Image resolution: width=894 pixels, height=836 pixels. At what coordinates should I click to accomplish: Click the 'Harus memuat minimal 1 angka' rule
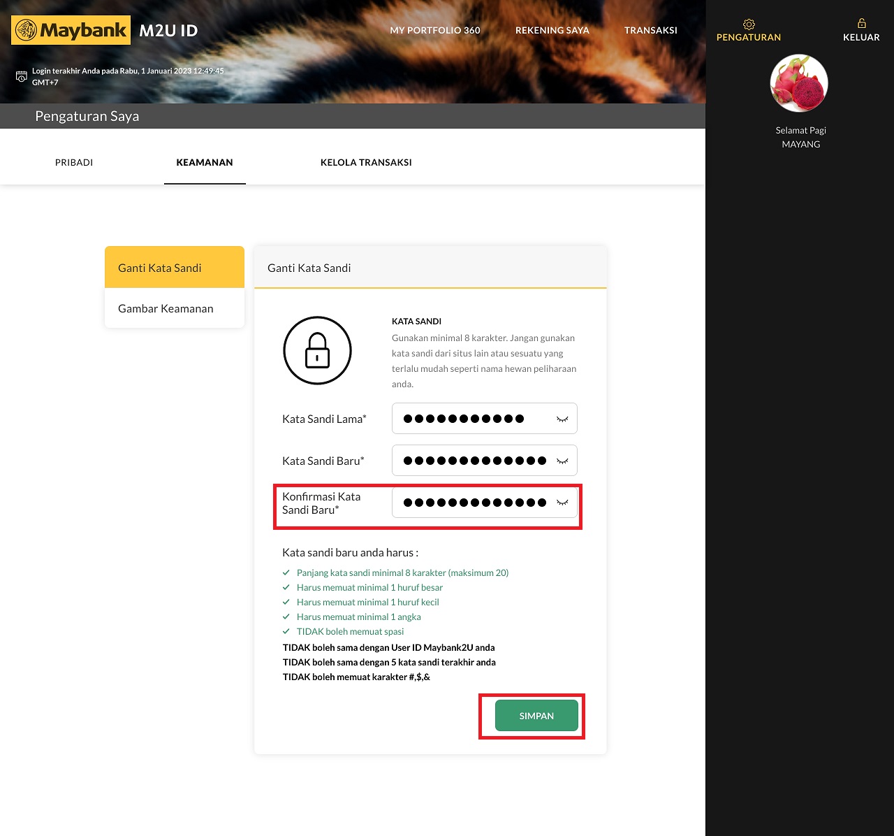click(359, 617)
